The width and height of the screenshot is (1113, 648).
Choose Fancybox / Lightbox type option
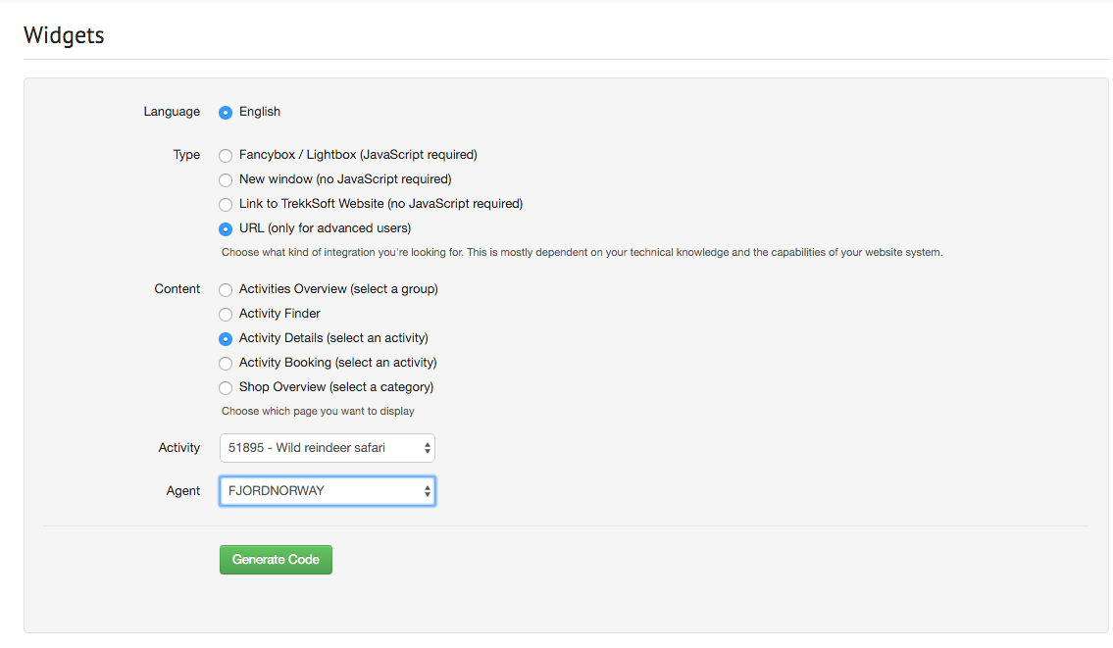(225, 156)
